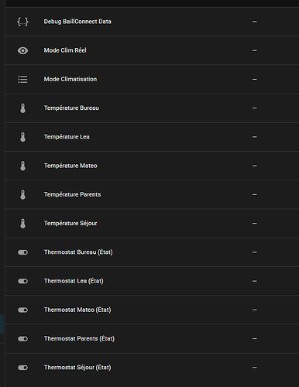Image resolution: width=299 pixels, height=387 pixels.
Task: Click the toggle icon for Thermostat Bureau (État)
Action: (x=22, y=252)
